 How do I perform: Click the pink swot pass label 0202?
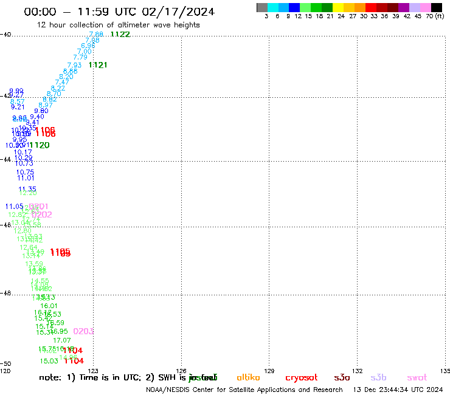[x=42, y=215]
